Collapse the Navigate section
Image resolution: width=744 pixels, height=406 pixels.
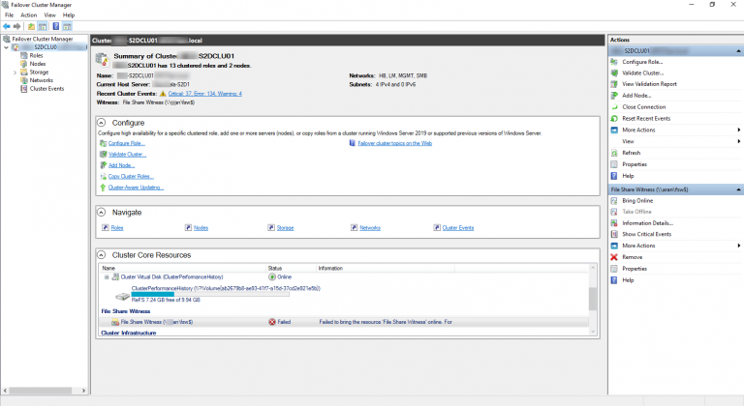[101, 213]
